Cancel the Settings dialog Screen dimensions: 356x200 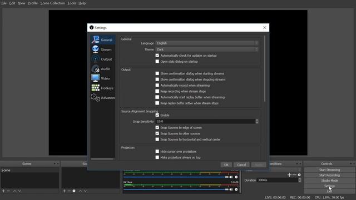(241, 165)
